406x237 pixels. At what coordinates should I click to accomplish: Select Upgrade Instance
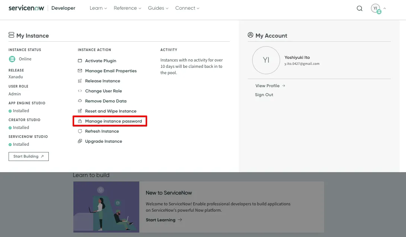[104, 142]
